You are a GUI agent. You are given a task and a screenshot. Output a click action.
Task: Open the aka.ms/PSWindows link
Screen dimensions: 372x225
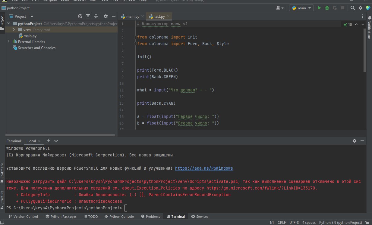204,168
